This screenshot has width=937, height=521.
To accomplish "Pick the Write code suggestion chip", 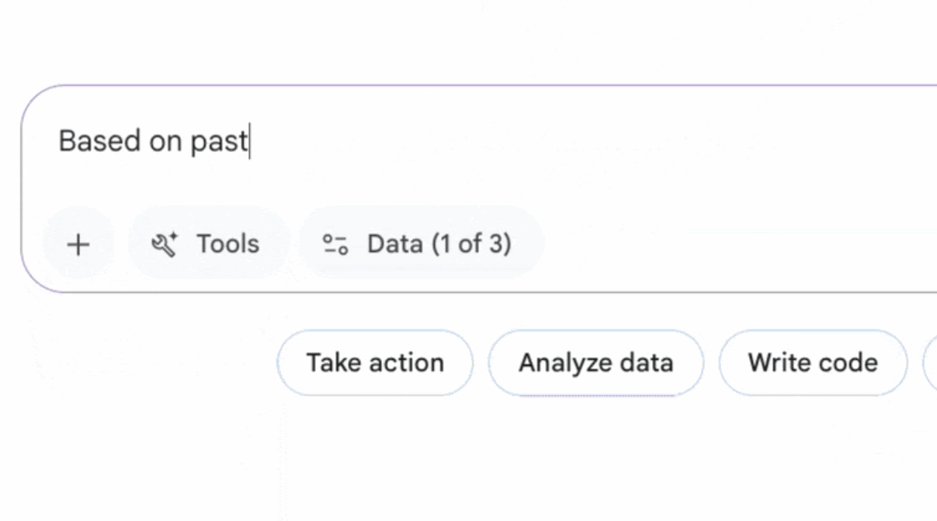I will click(812, 363).
